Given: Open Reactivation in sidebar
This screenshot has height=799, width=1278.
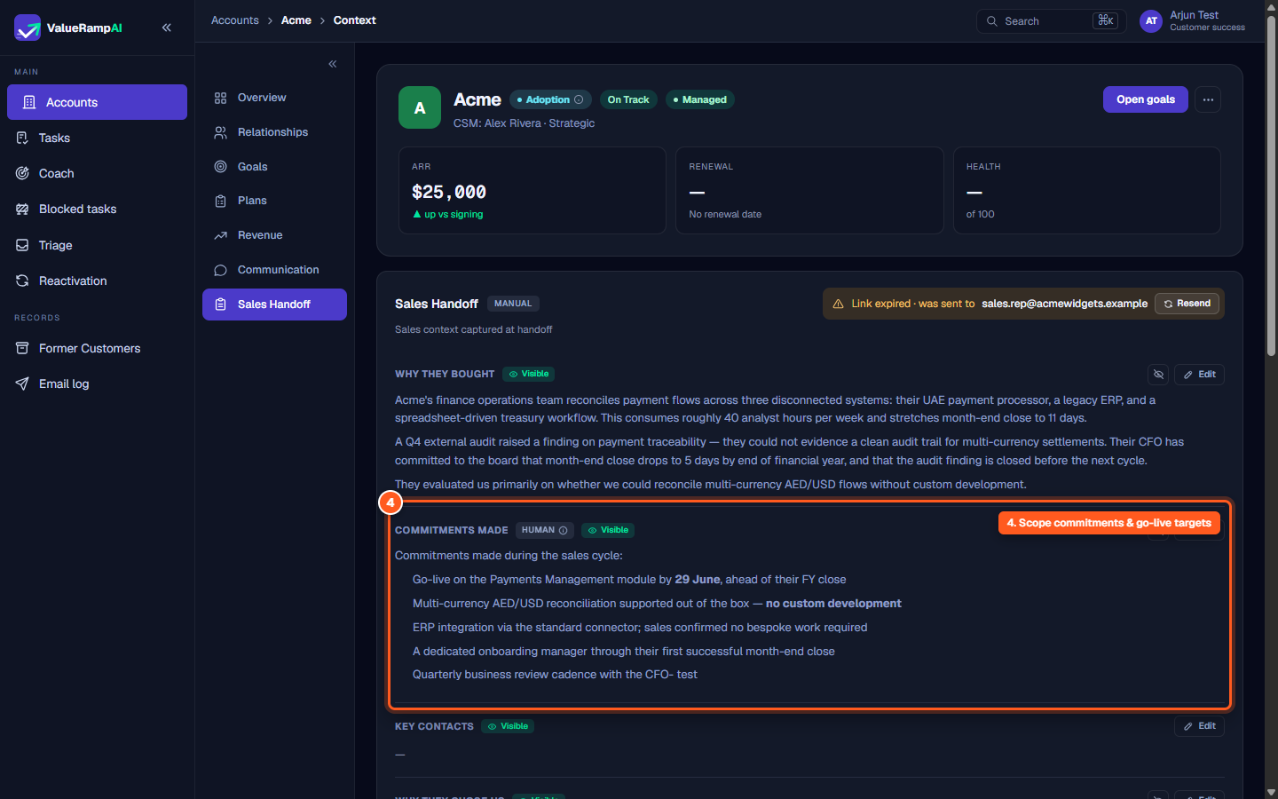Looking at the screenshot, I should tap(97, 281).
